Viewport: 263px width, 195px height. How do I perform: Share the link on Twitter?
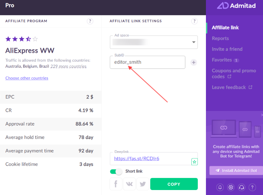(x=143, y=184)
